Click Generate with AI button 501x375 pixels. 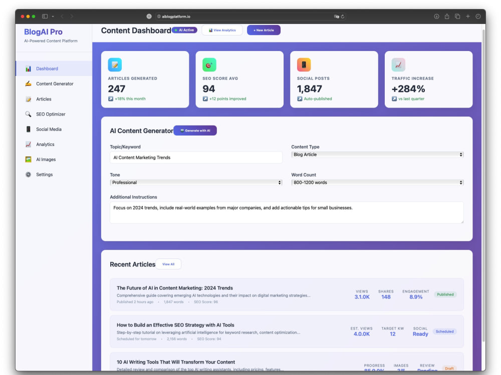[195, 130]
